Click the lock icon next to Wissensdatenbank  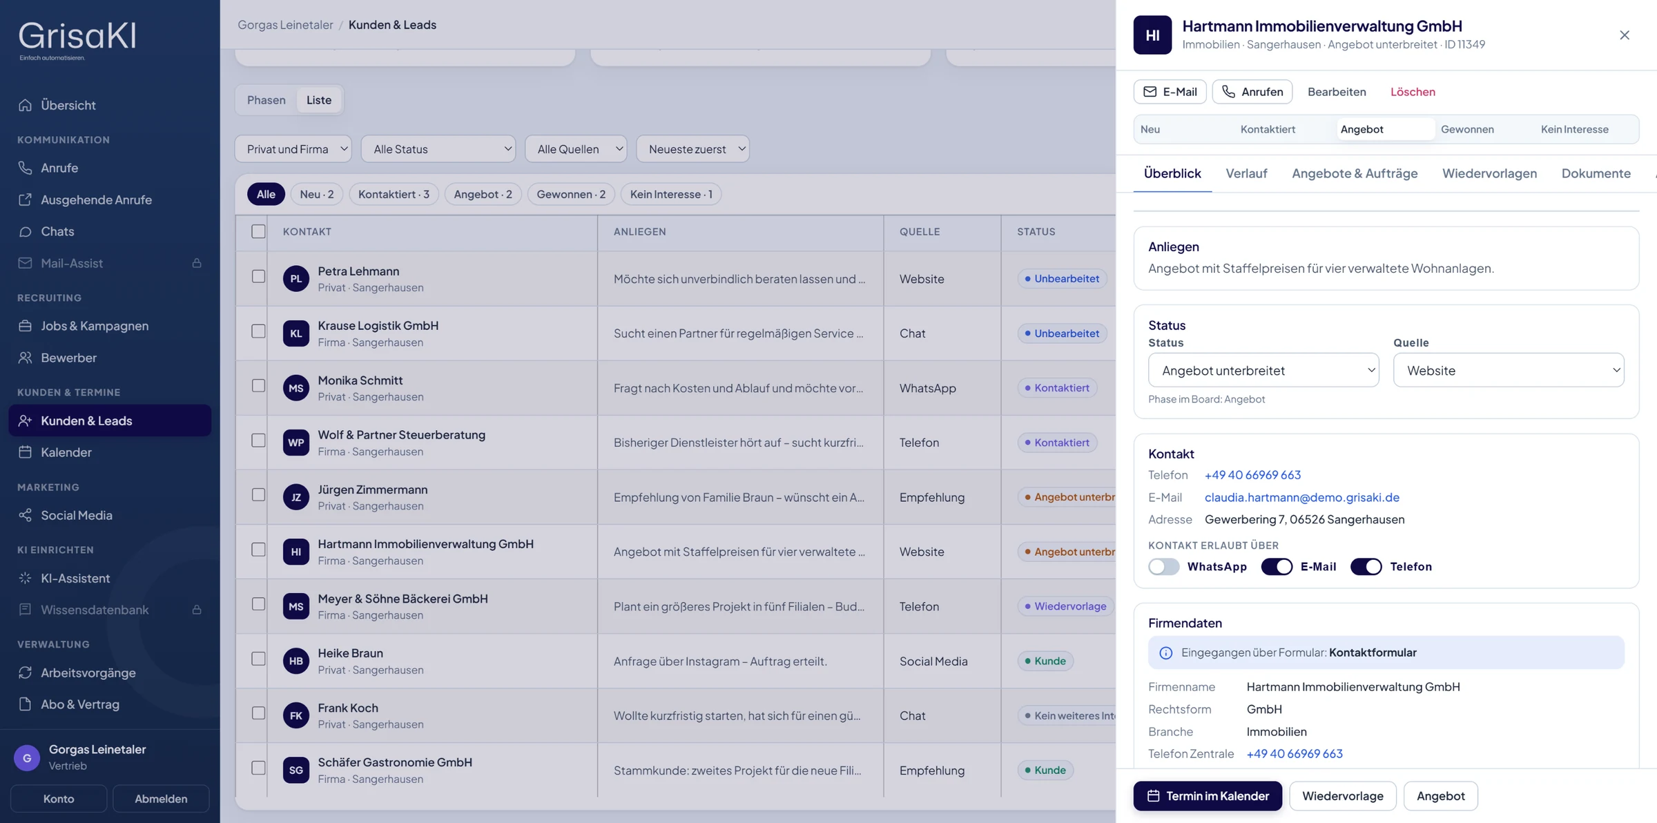pyautogui.click(x=197, y=610)
